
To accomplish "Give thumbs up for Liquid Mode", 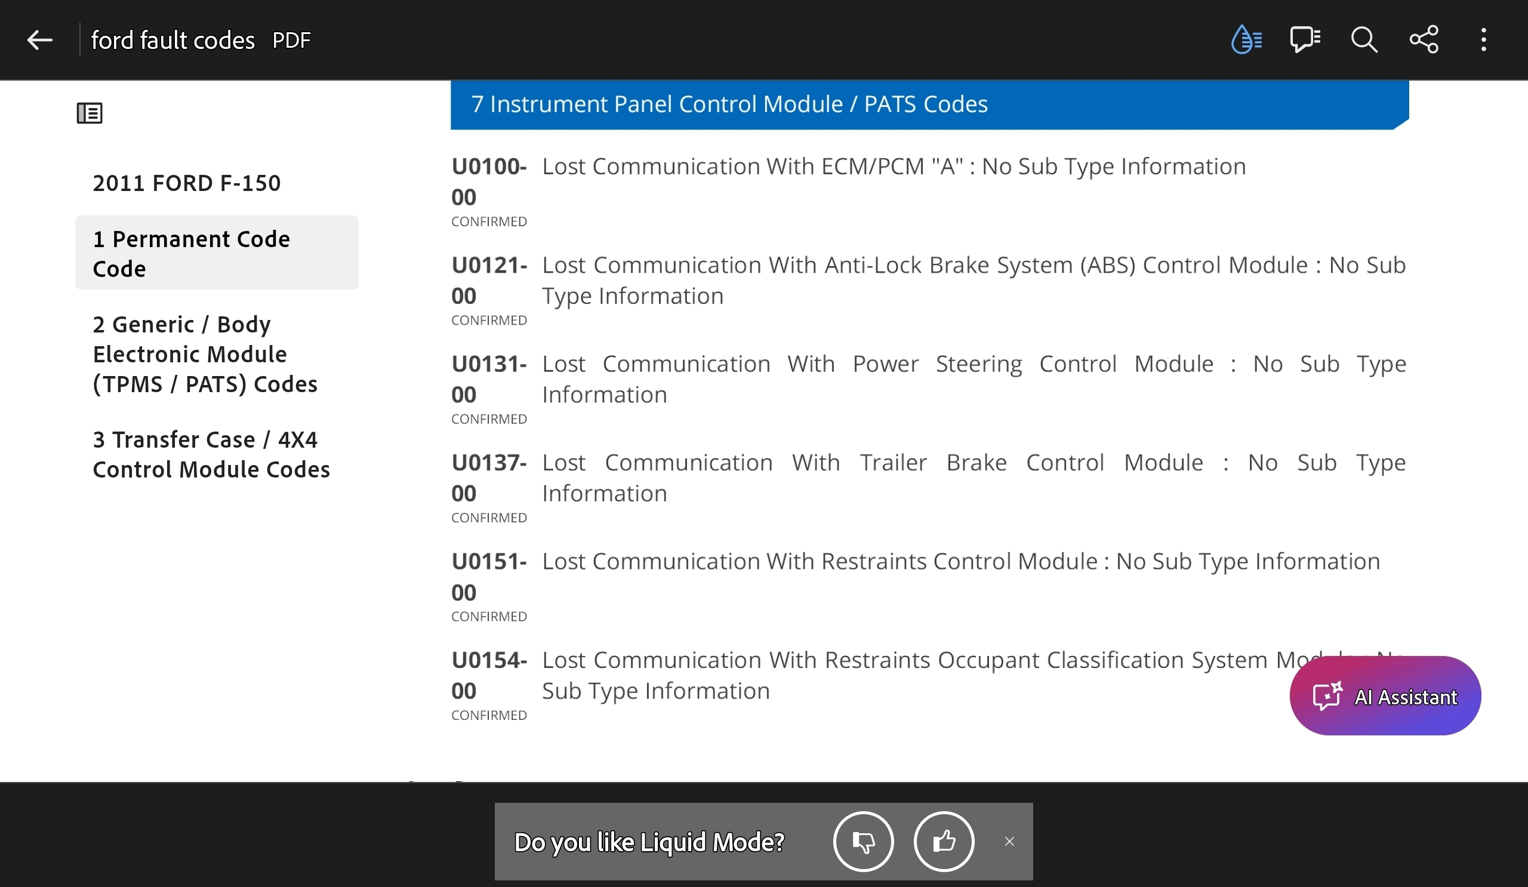I will click(x=944, y=842).
